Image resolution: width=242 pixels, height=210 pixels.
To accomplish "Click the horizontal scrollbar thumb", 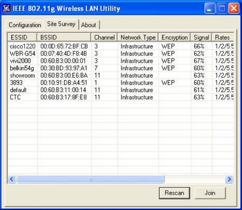I will pyautogui.click(x=90, y=179).
